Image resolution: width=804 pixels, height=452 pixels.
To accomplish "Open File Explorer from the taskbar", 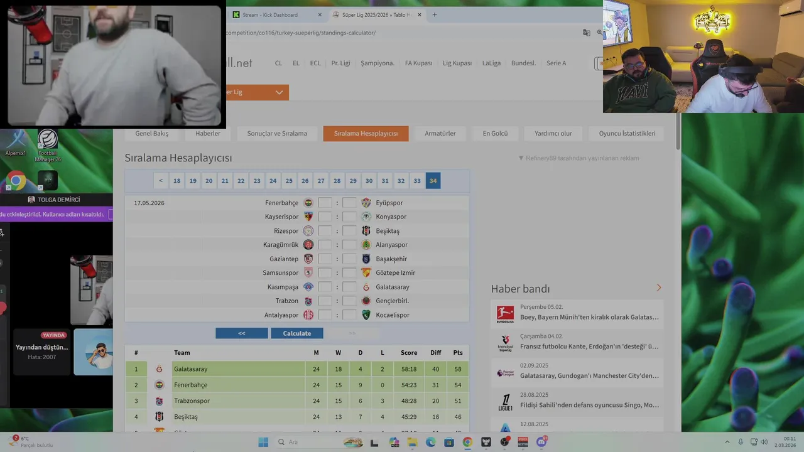I will tap(413, 442).
